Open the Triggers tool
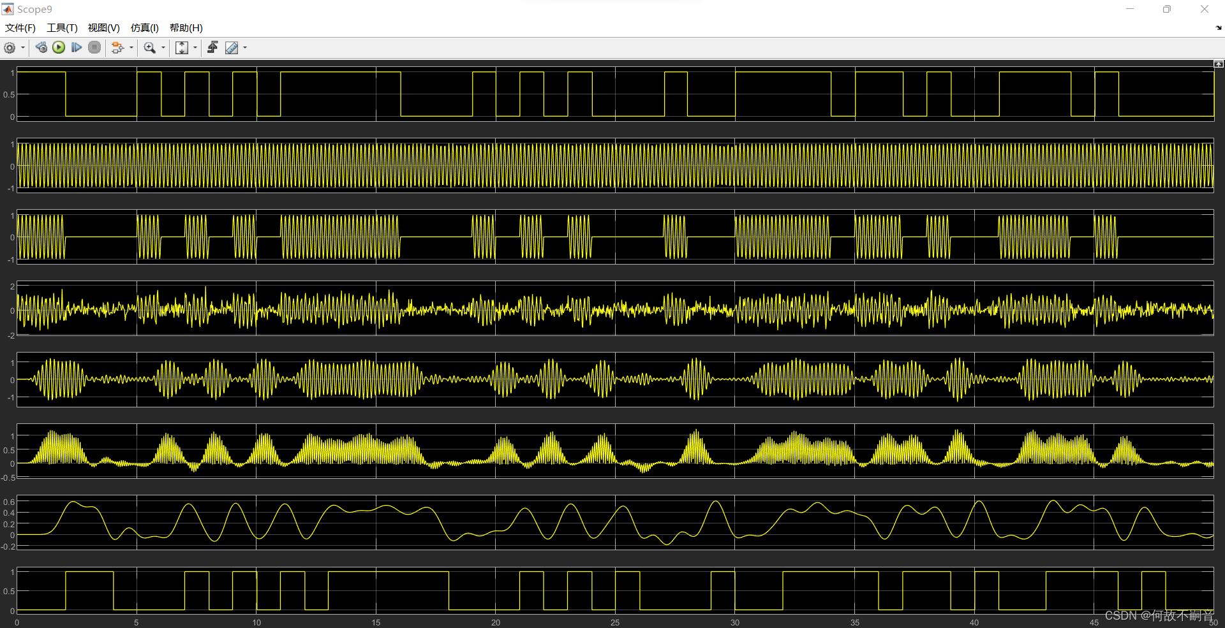Viewport: 1225px width, 628px height. [212, 47]
